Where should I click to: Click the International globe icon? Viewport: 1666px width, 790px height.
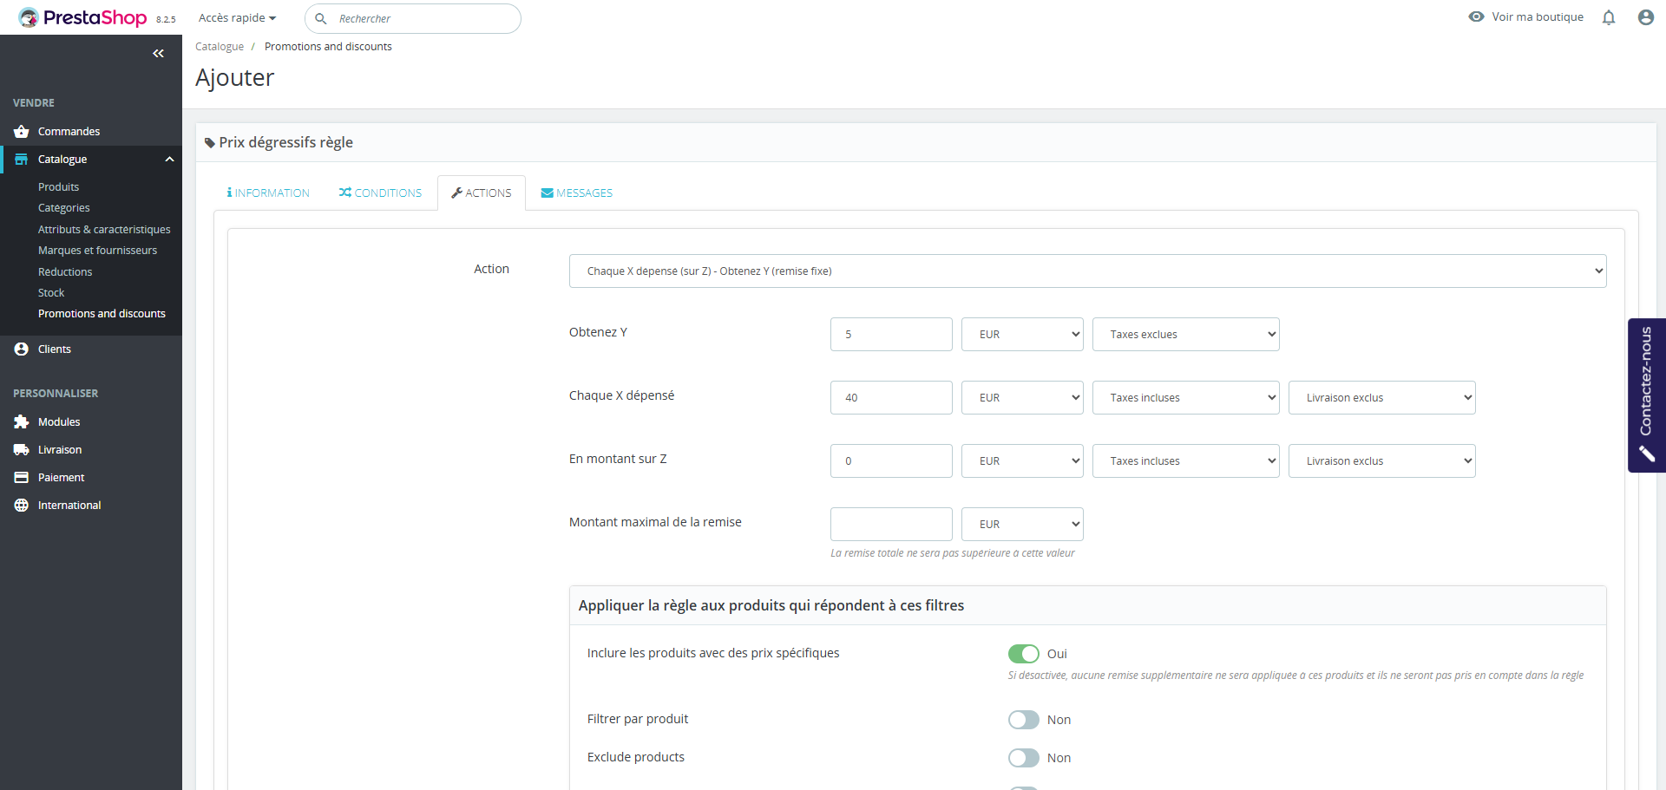point(22,506)
